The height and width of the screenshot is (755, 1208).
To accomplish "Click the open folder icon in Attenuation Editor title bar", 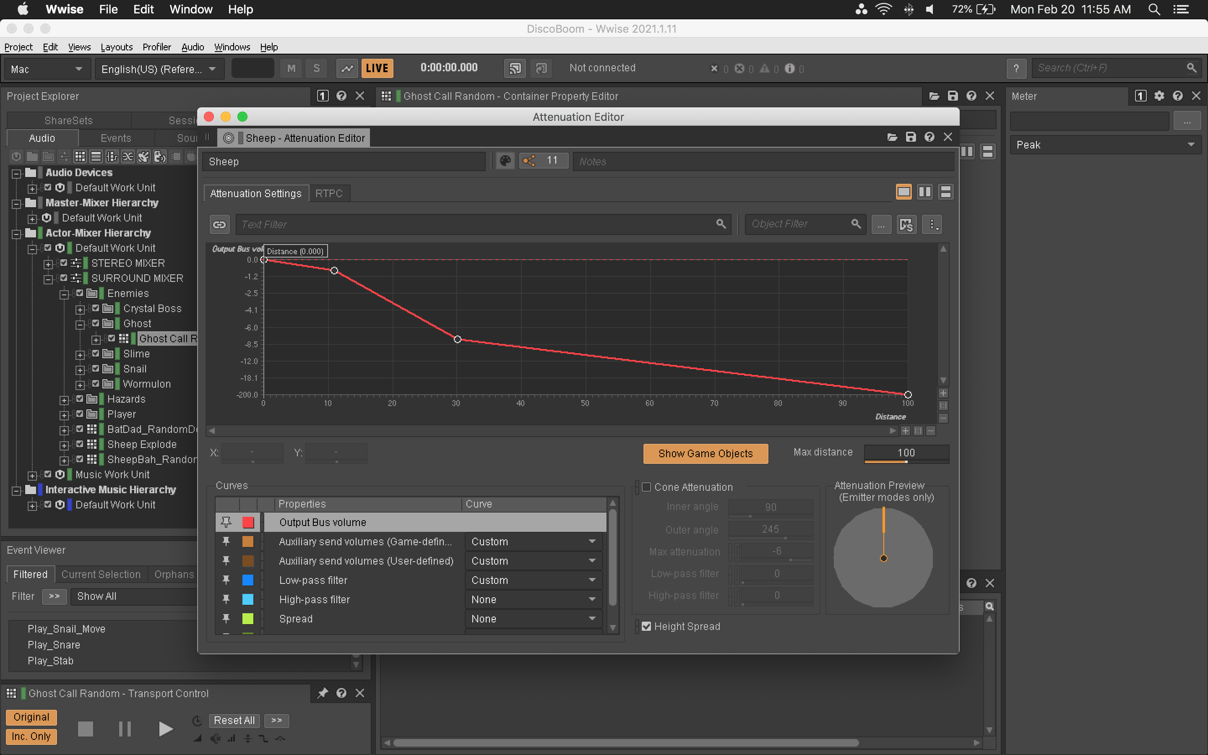I will tap(893, 137).
